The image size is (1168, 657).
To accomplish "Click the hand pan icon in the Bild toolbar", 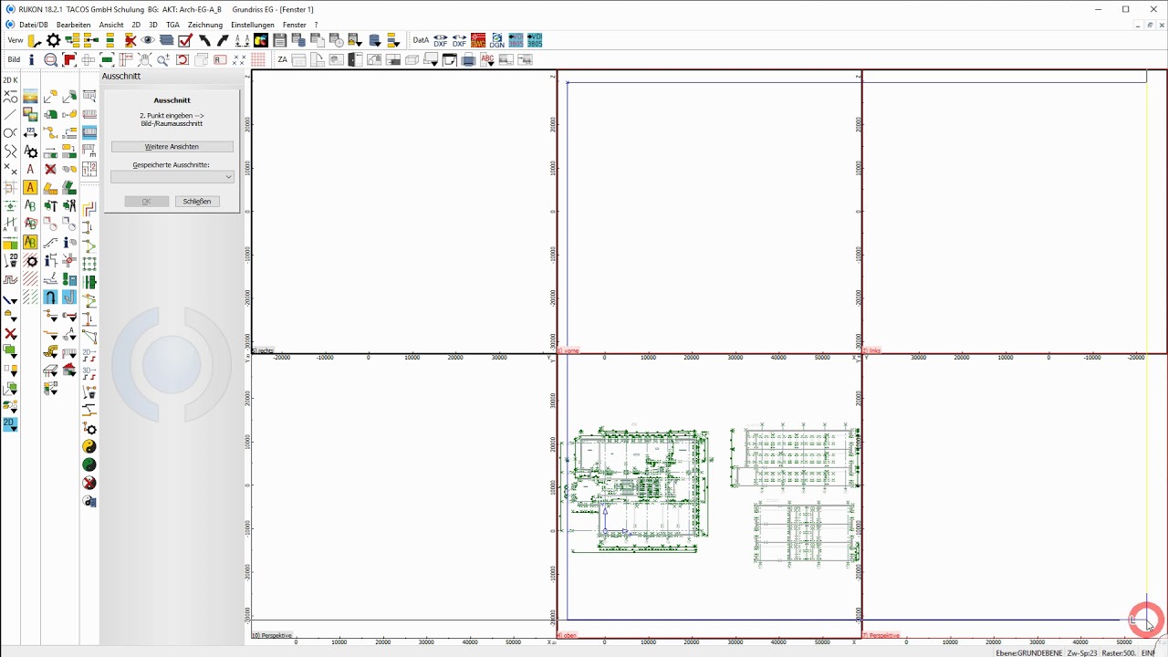I will (x=144, y=59).
